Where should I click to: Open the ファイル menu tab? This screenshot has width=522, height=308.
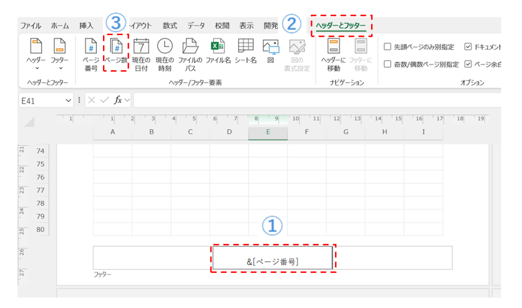click(31, 25)
